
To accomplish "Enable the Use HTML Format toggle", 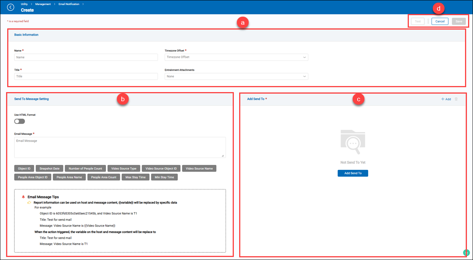I will (19, 121).
